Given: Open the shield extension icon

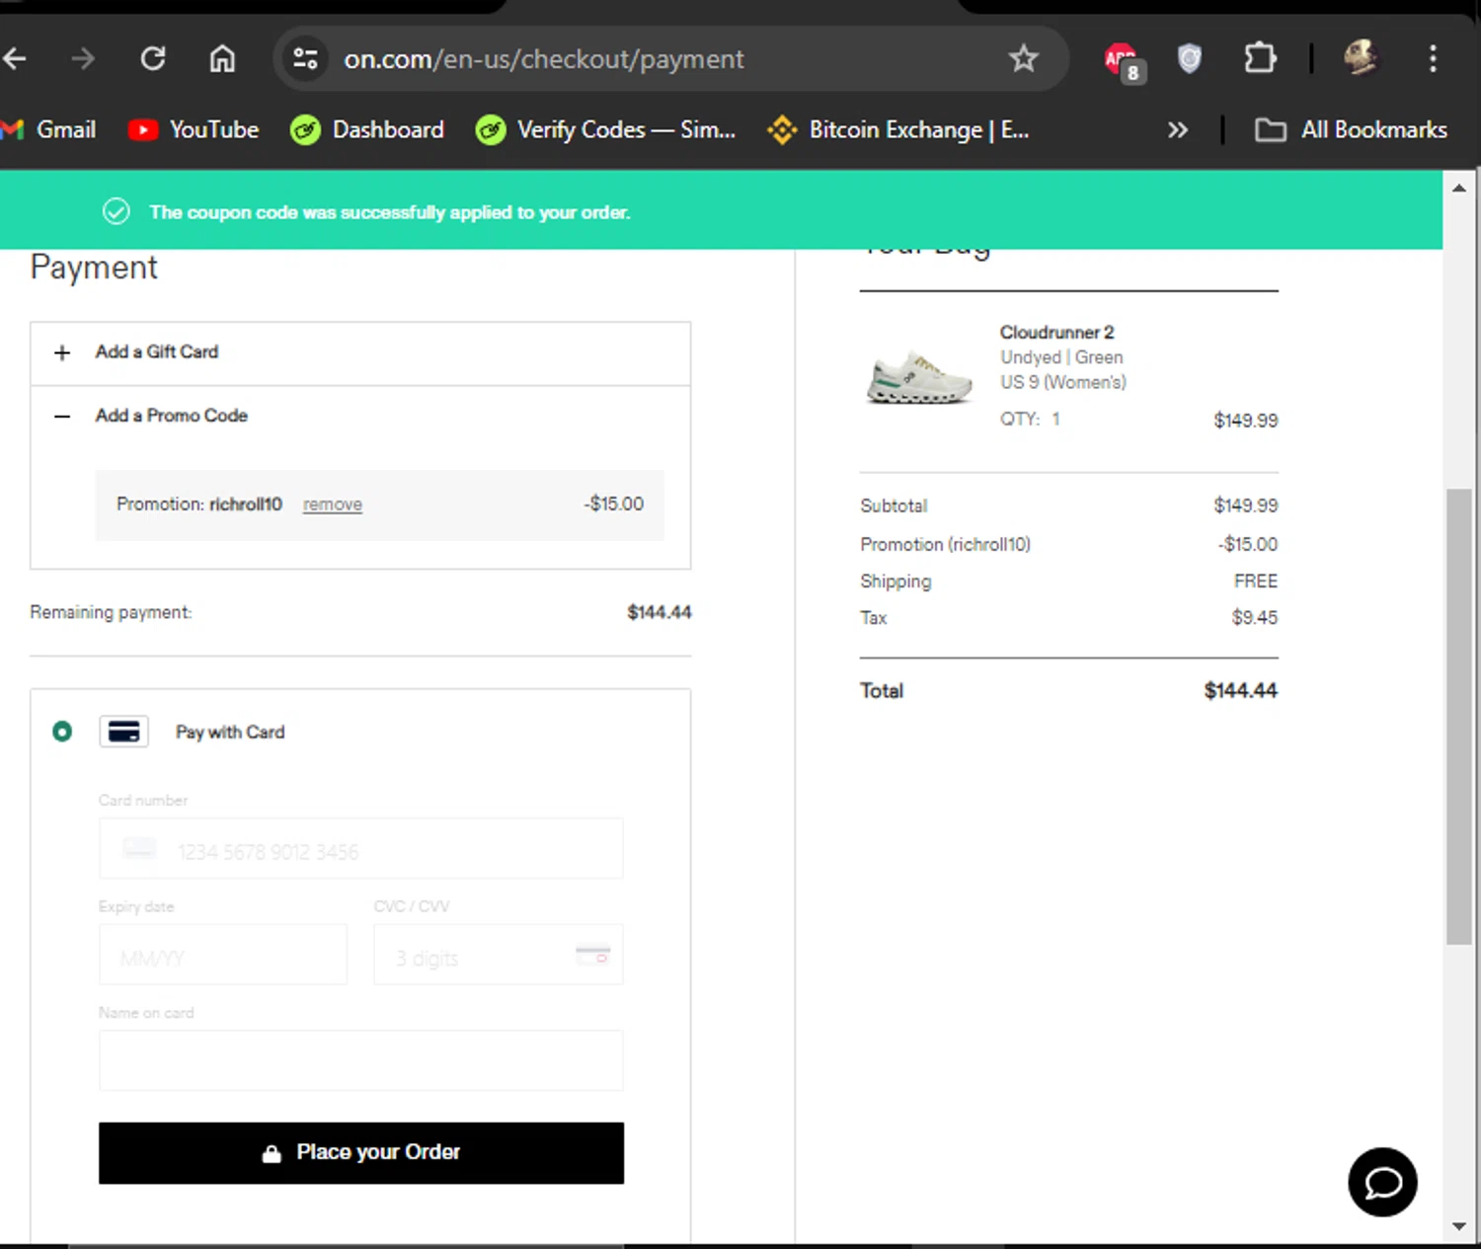Looking at the screenshot, I should tap(1190, 59).
